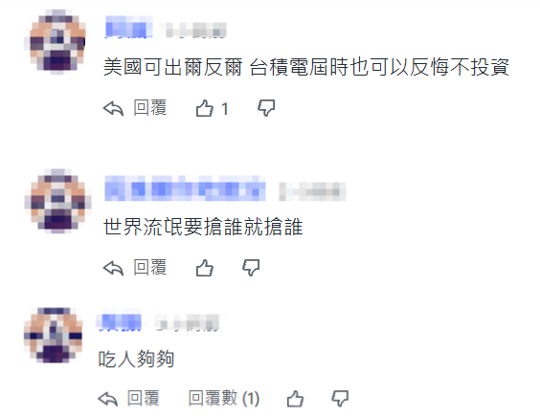540x419 pixels.
Task: Like the comment about 台積電 investing
Action: tap(205, 108)
